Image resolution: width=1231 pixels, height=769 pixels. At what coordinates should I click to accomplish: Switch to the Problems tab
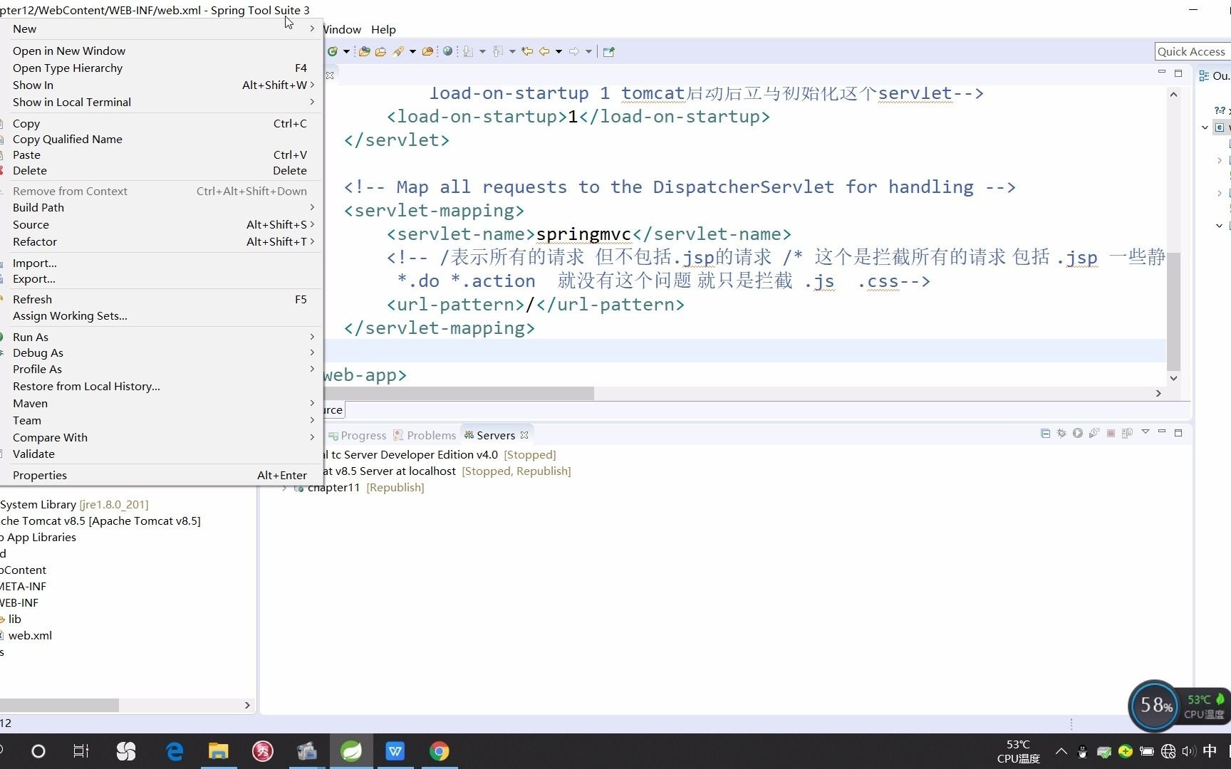point(425,435)
